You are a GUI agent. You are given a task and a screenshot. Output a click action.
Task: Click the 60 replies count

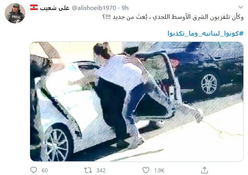[45, 170]
